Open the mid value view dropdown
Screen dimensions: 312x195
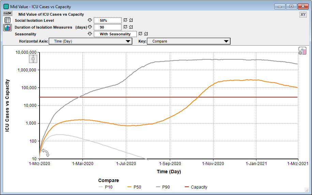tap(8, 13)
